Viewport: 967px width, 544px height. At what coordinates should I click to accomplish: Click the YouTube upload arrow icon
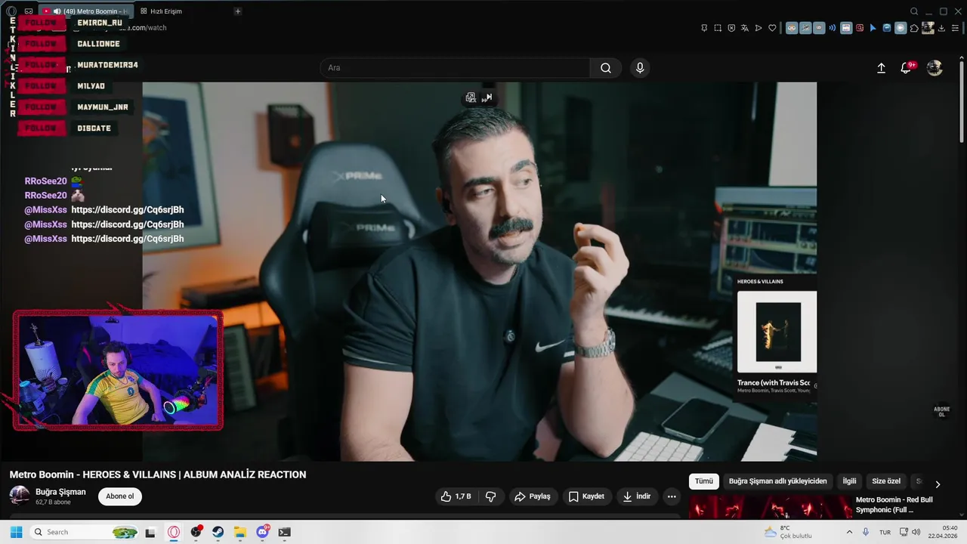point(881,68)
